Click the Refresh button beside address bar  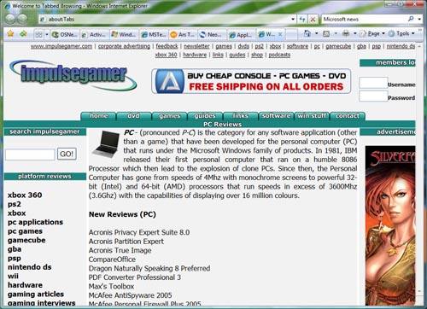(302, 20)
